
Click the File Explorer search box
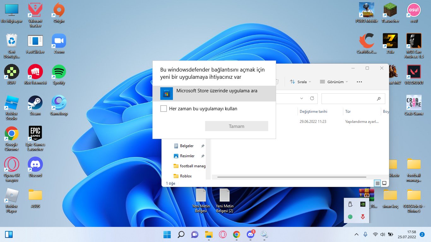point(349,99)
